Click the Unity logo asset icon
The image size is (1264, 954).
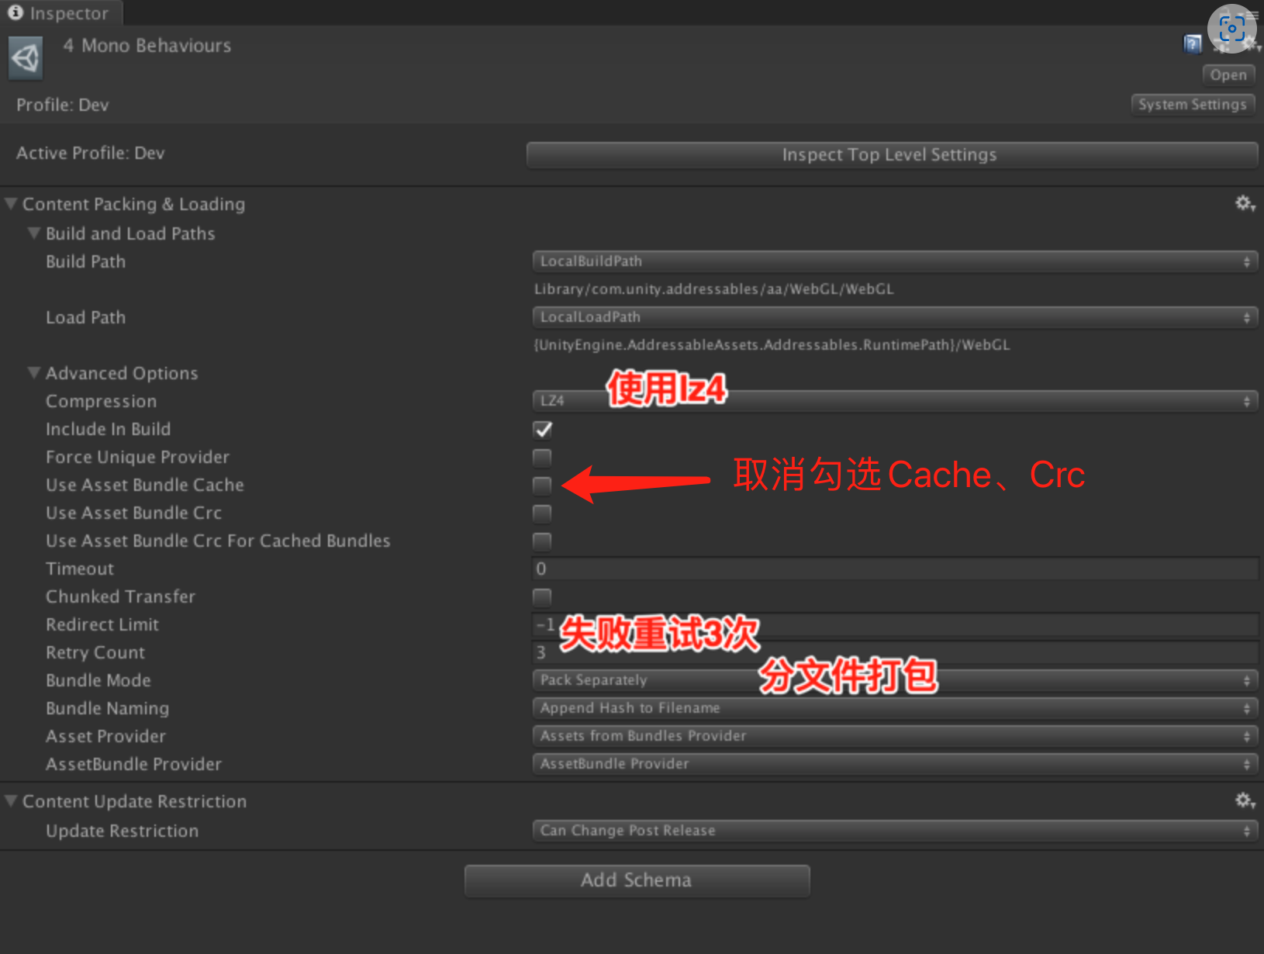pos(26,58)
